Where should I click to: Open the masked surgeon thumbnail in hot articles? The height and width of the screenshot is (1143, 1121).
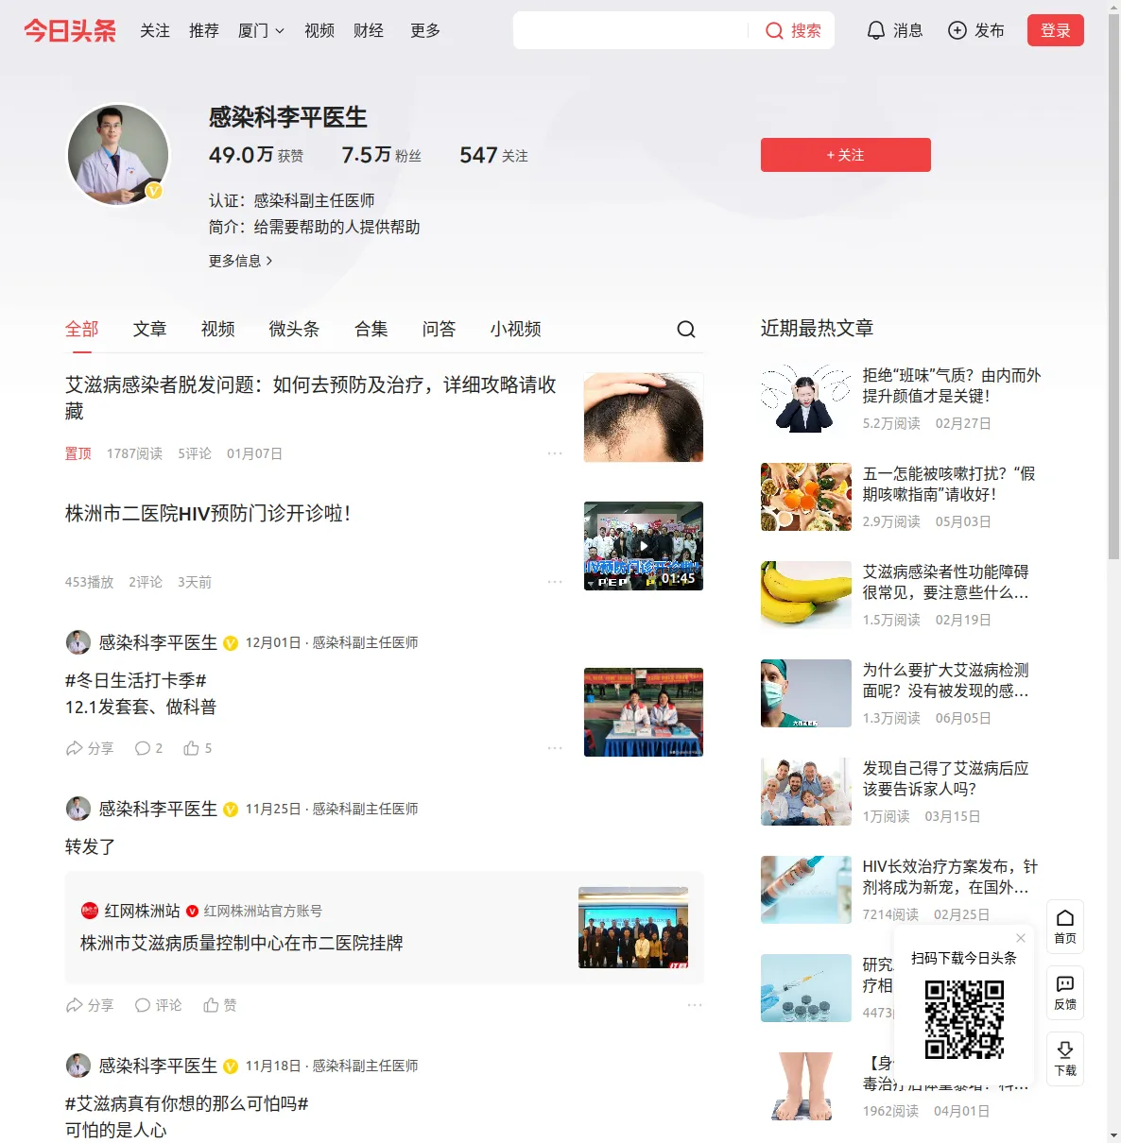pos(806,693)
